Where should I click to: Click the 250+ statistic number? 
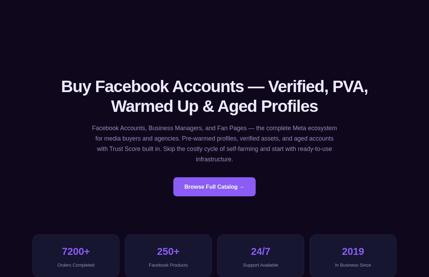168,251
